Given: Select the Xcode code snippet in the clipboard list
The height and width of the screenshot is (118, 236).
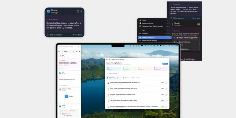Looking at the screenshot, I should 69,111.
